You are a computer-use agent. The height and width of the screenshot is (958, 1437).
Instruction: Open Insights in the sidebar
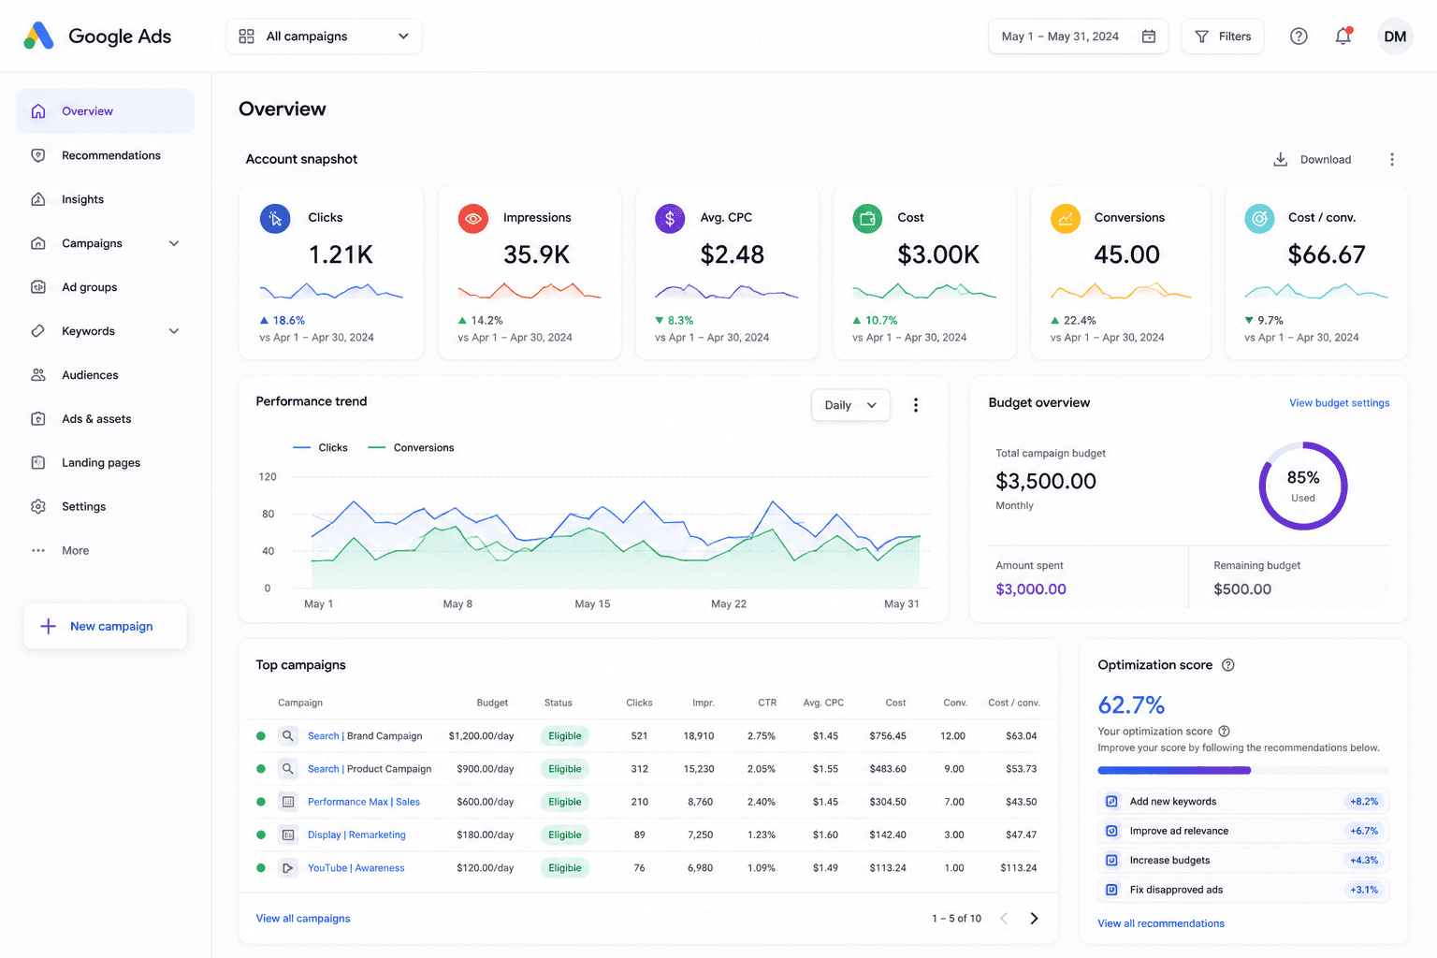[105, 199]
